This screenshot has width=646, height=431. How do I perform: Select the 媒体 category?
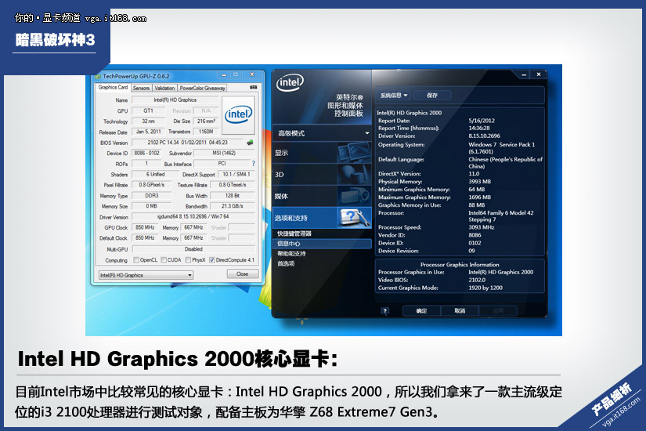pyautogui.click(x=322, y=197)
